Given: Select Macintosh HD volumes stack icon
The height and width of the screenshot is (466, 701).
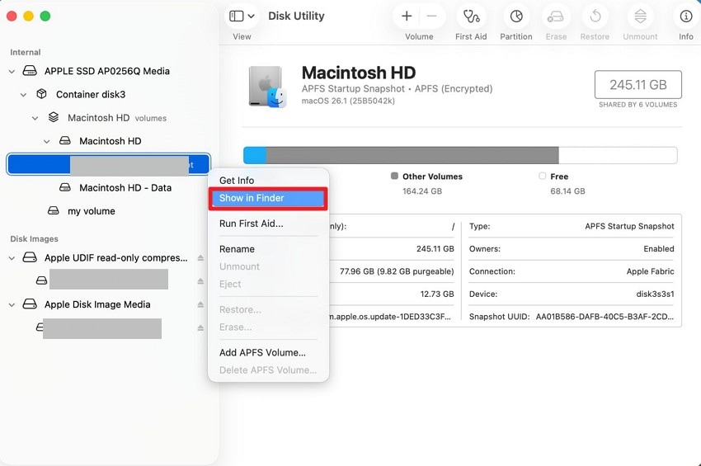Looking at the screenshot, I should [54, 117].
